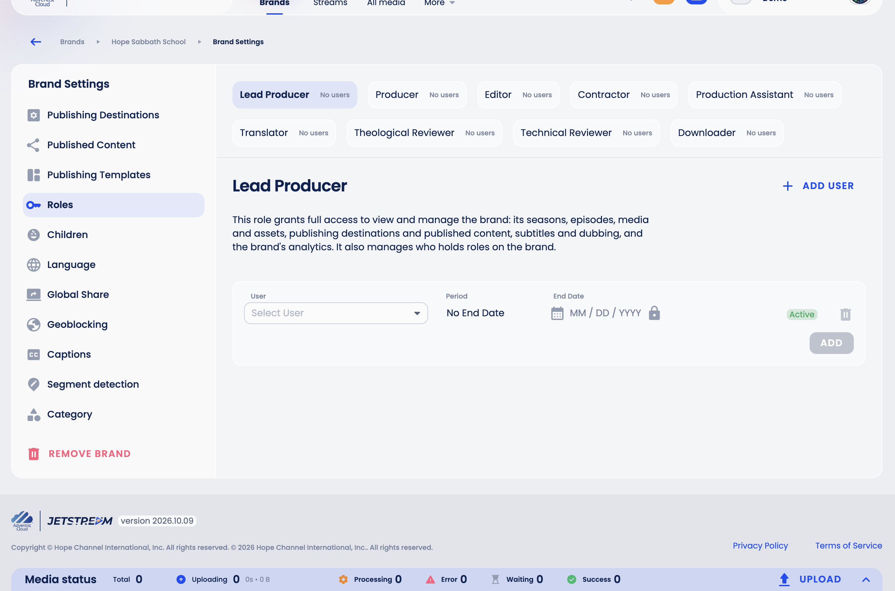
Task: Select the Lead Producer role tab
Action: (295, 95)
